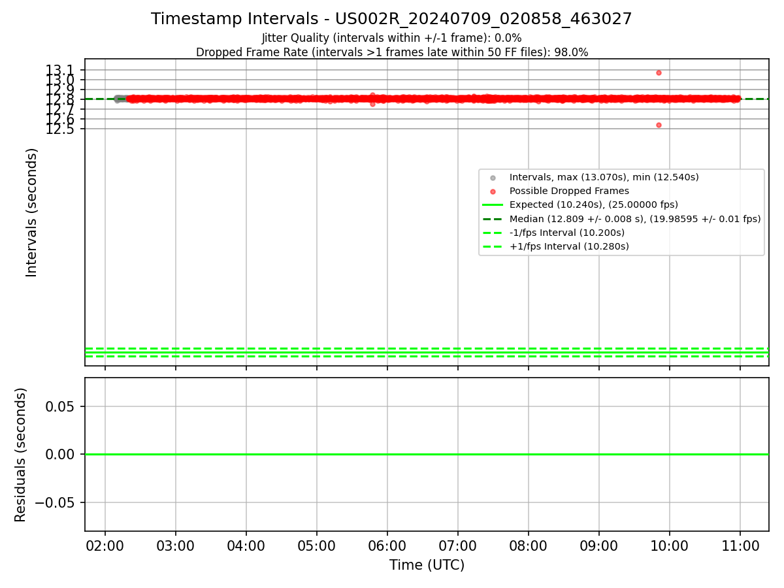Click the 'Jitter Quality' subtitle line

coord(391,39)
